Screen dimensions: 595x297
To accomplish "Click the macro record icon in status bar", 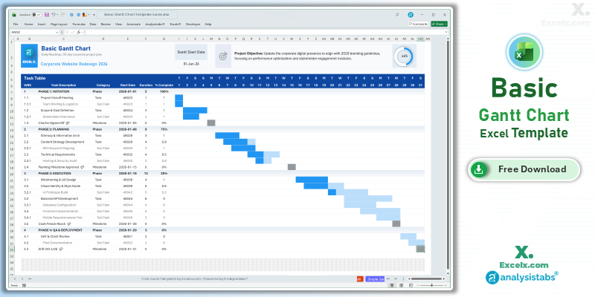I will click(x=24, y=285).
